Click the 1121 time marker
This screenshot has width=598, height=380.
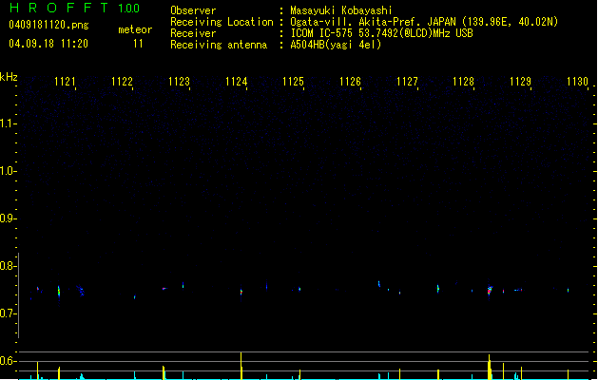[x=65, y=82]
